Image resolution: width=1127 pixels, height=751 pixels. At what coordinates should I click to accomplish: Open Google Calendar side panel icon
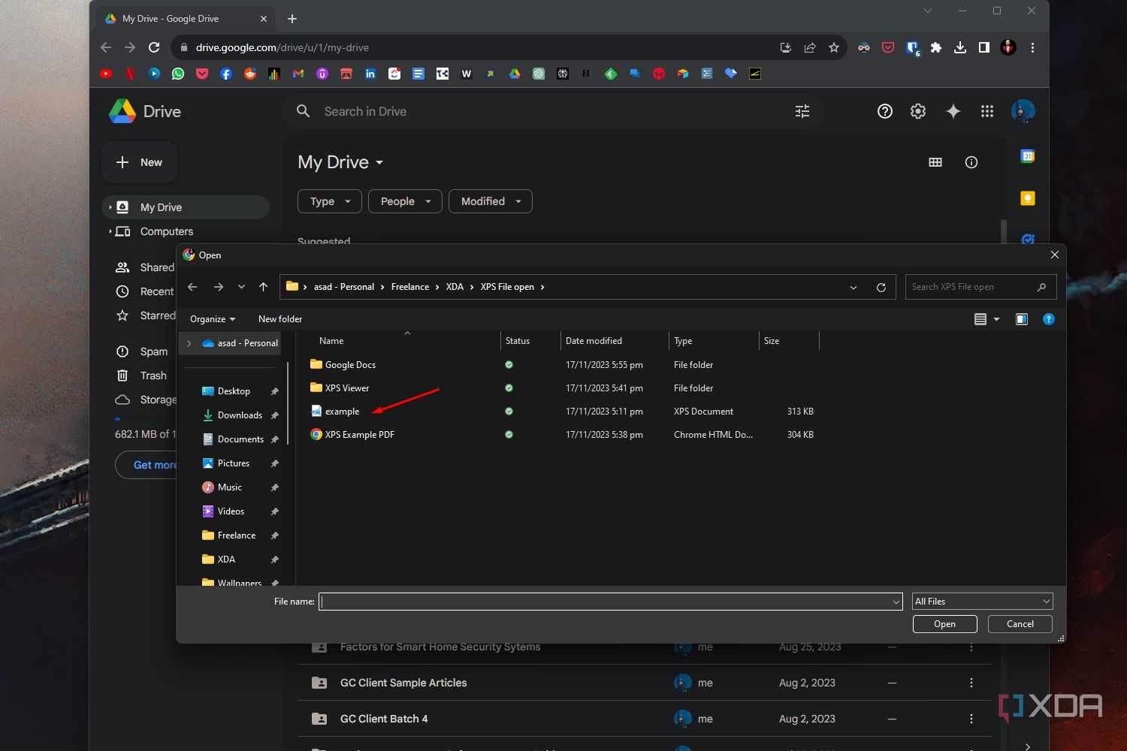coord(1028,156)
